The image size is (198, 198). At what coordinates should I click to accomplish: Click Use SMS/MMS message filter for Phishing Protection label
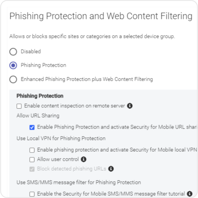pyautogui.click(x=79, y=183)
